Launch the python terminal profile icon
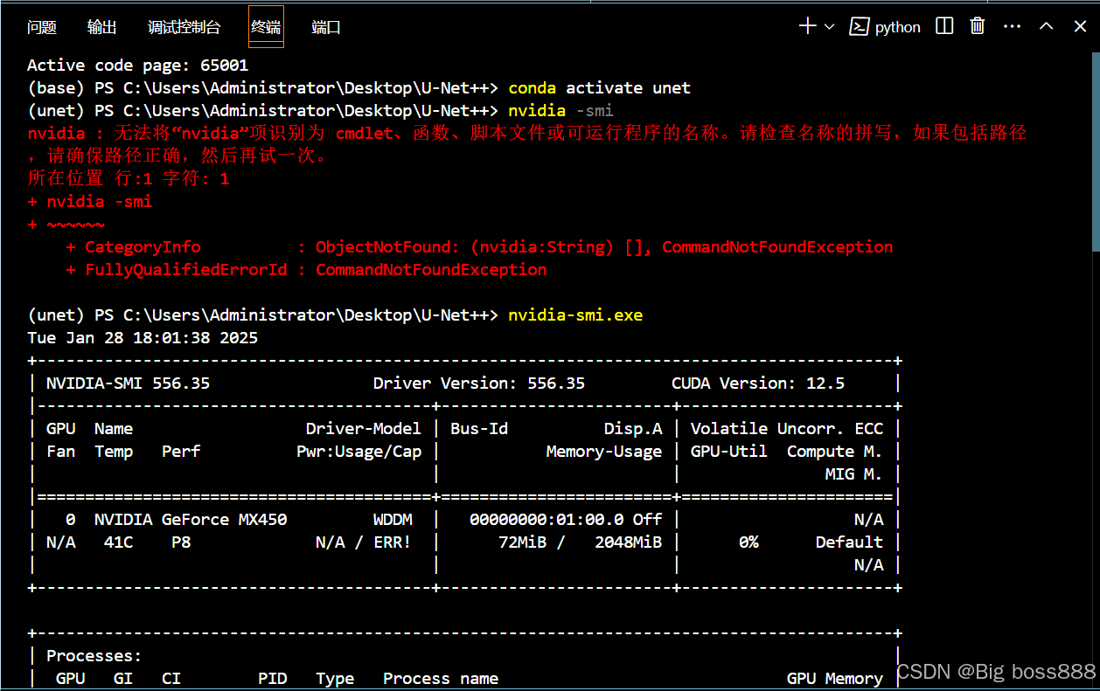 pos(860,26)
